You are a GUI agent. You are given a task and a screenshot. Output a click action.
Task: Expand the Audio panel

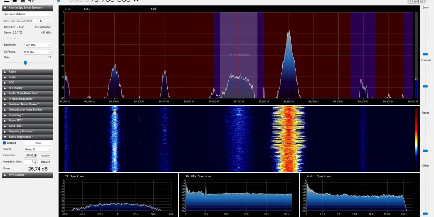tap(27, 77)
